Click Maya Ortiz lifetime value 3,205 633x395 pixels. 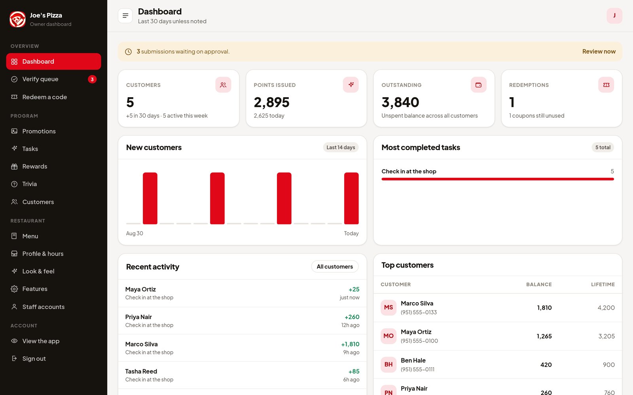(606, 336)
